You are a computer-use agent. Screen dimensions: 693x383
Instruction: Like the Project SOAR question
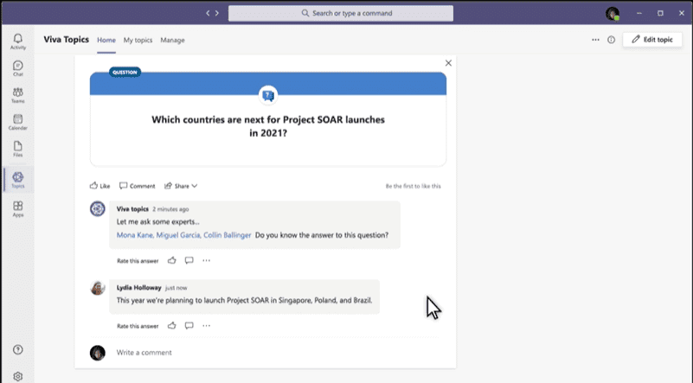pyautogui.click(x=99, y=186)
